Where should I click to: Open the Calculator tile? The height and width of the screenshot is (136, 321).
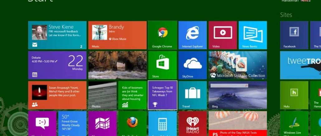[x=162, y=123]
